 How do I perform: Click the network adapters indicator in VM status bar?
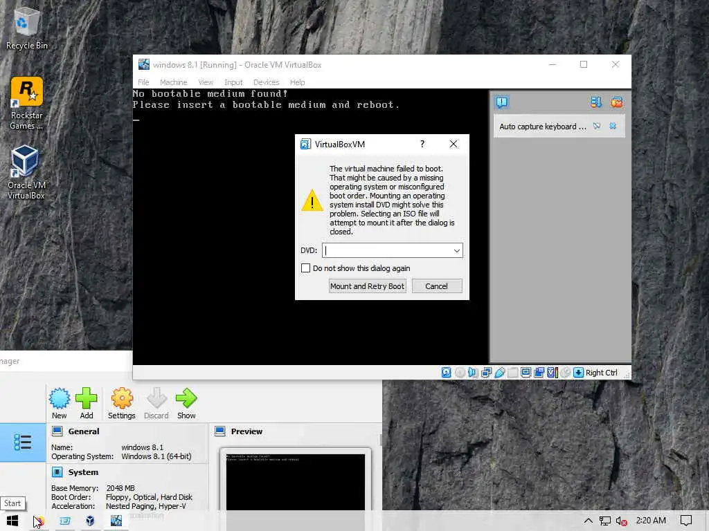tap(487, 373)
